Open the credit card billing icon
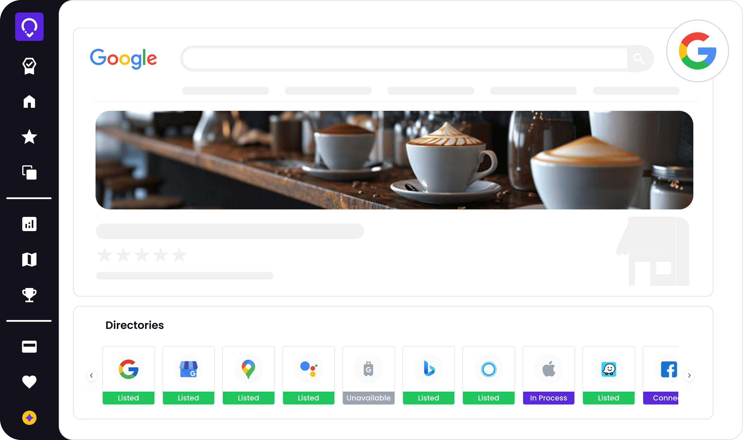The width and height of the screenshot is (743, 440). click(29, 346)
